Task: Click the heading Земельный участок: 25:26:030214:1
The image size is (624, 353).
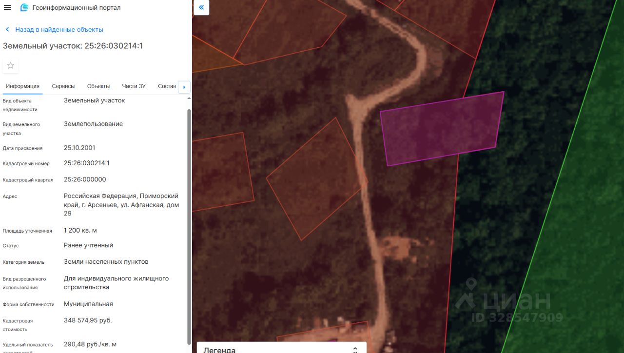Action: pos(73,46)
